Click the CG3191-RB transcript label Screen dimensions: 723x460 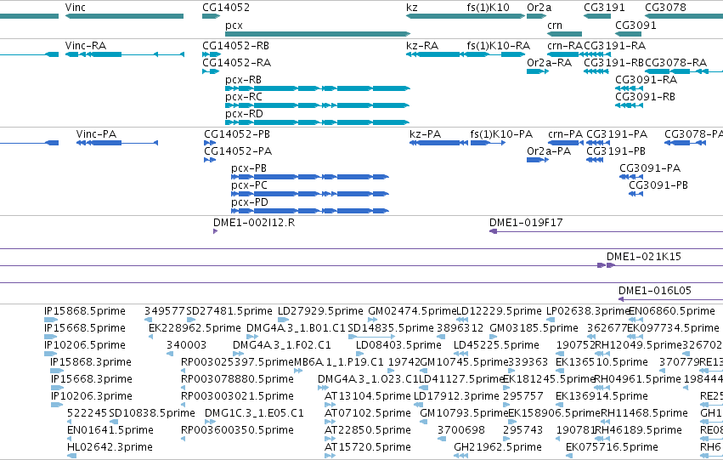tap(613, 63)
